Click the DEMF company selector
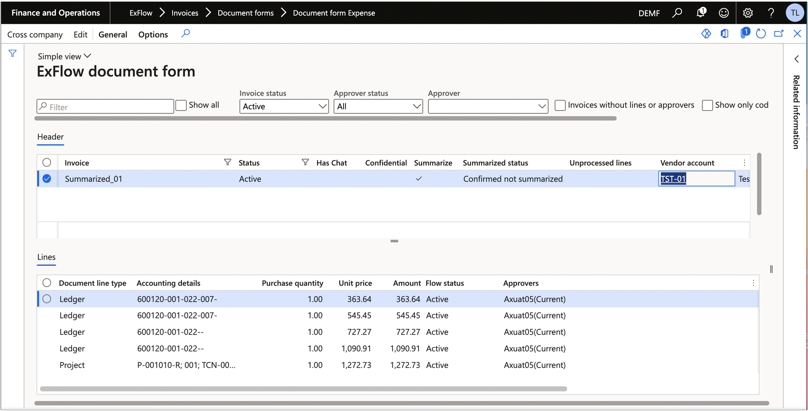This screenshot has width=808, height=411. 649,13
